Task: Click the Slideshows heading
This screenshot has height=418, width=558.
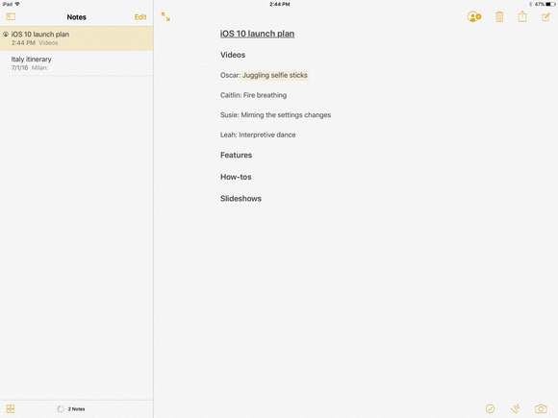Action: point(241,198)
